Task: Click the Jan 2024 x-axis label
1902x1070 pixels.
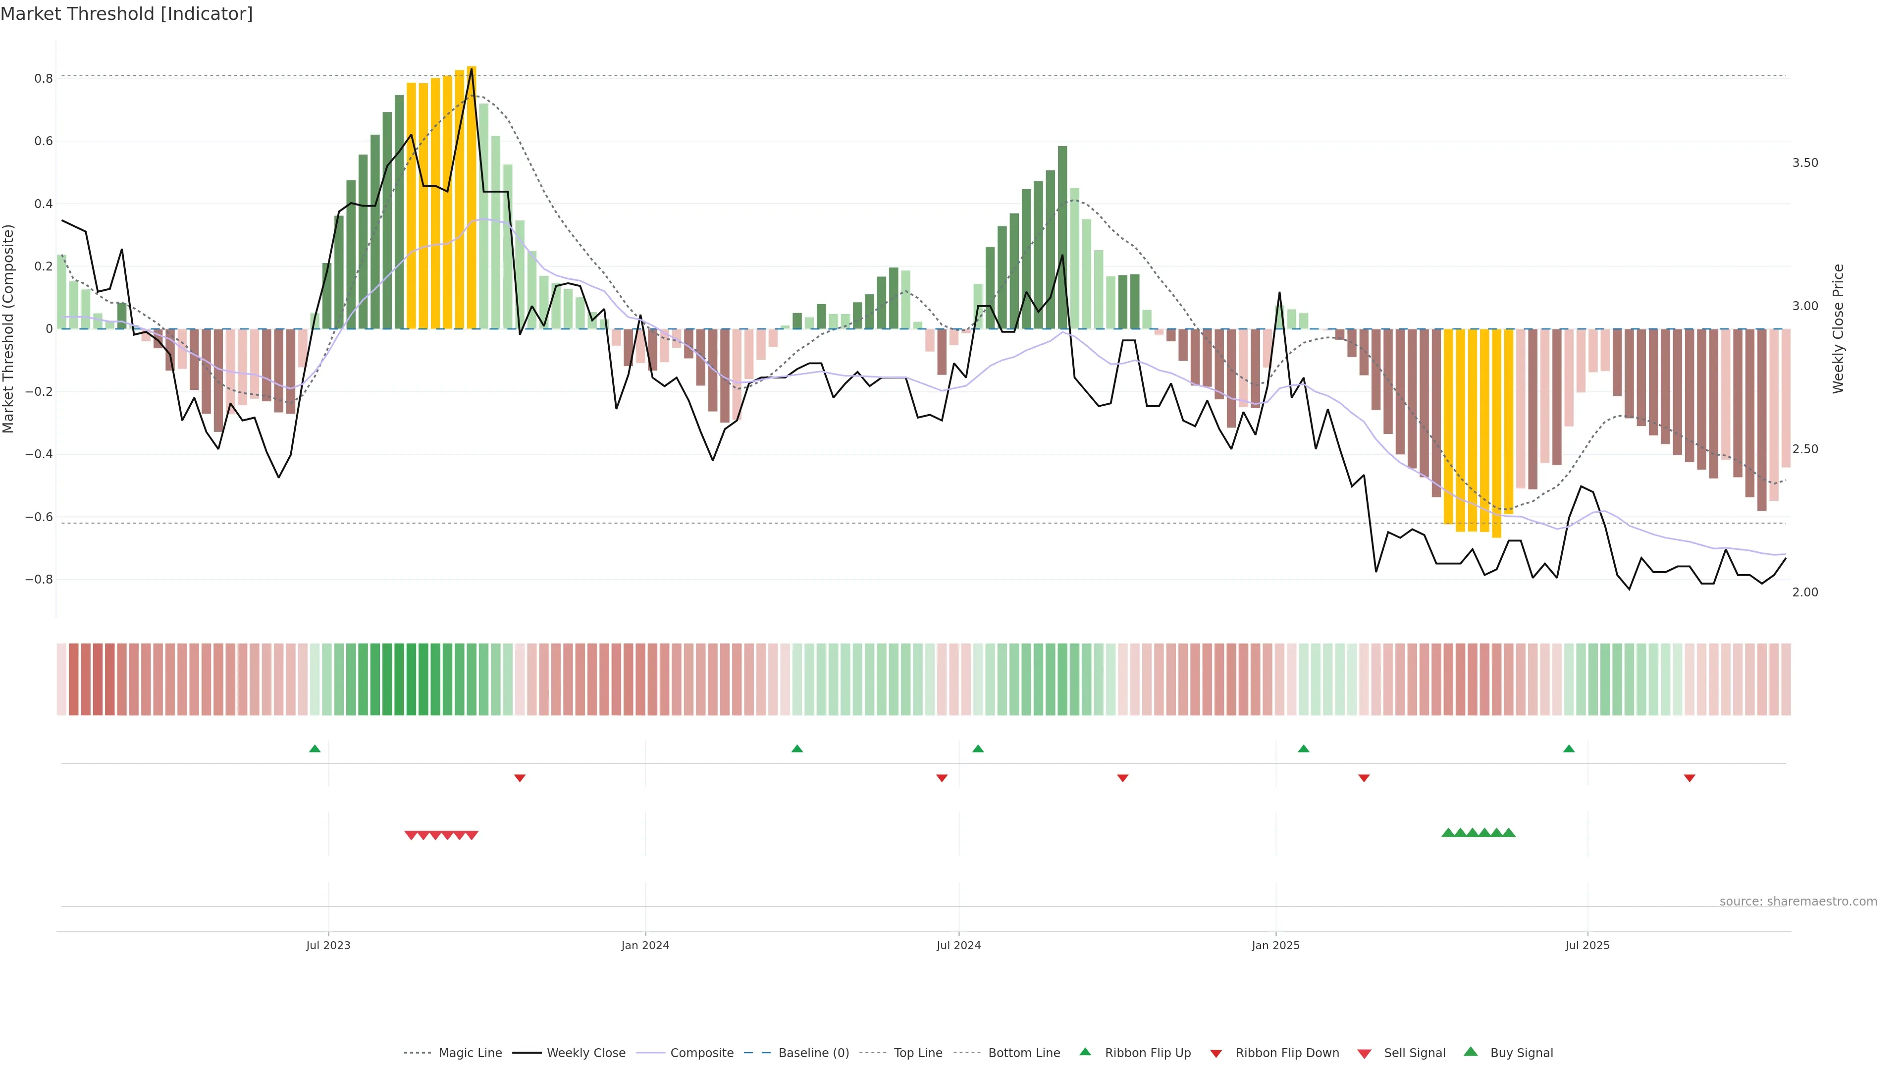Action: pos(644,945)
